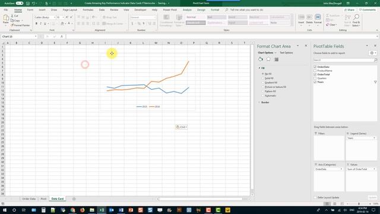Click the Undo arrow icon
380x214 pixels.
pyautogui.click(x=34, y=4)
